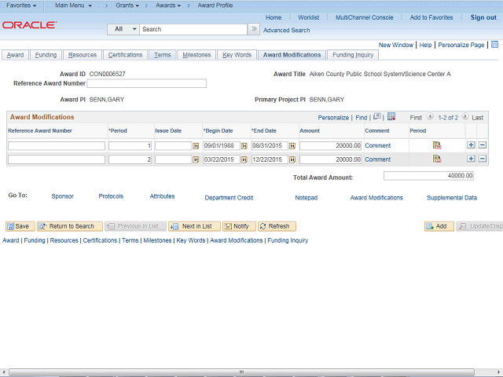Click the Personalize link in grid header

pos(333,117)
